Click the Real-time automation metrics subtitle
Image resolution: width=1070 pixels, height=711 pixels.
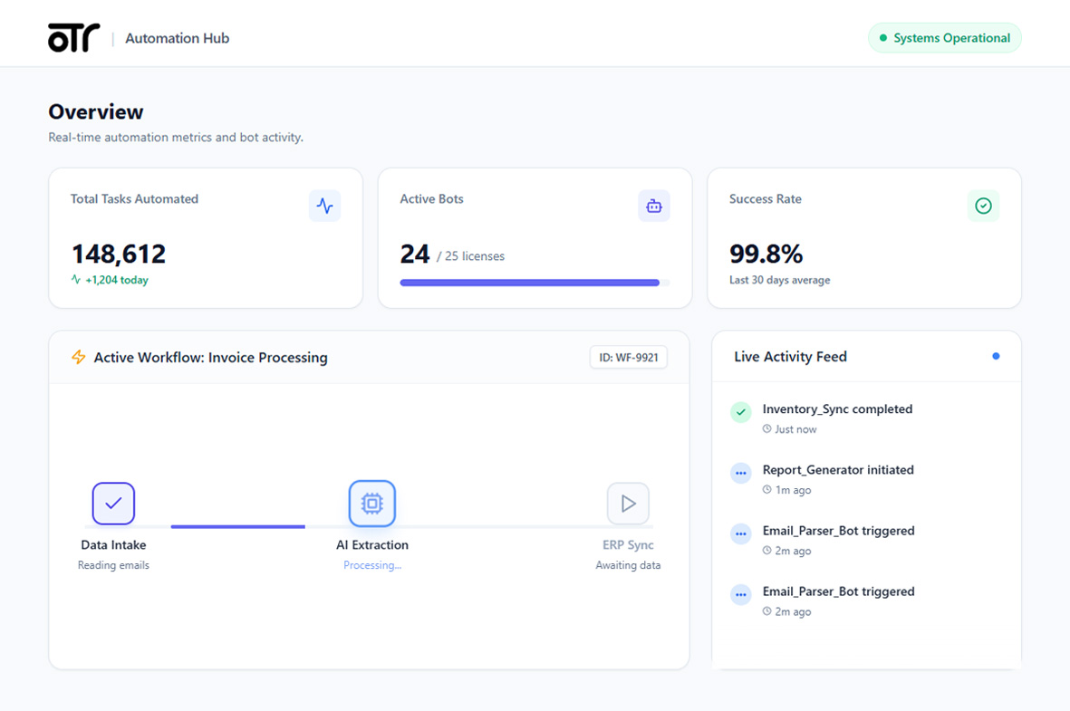tap(176, 137)
